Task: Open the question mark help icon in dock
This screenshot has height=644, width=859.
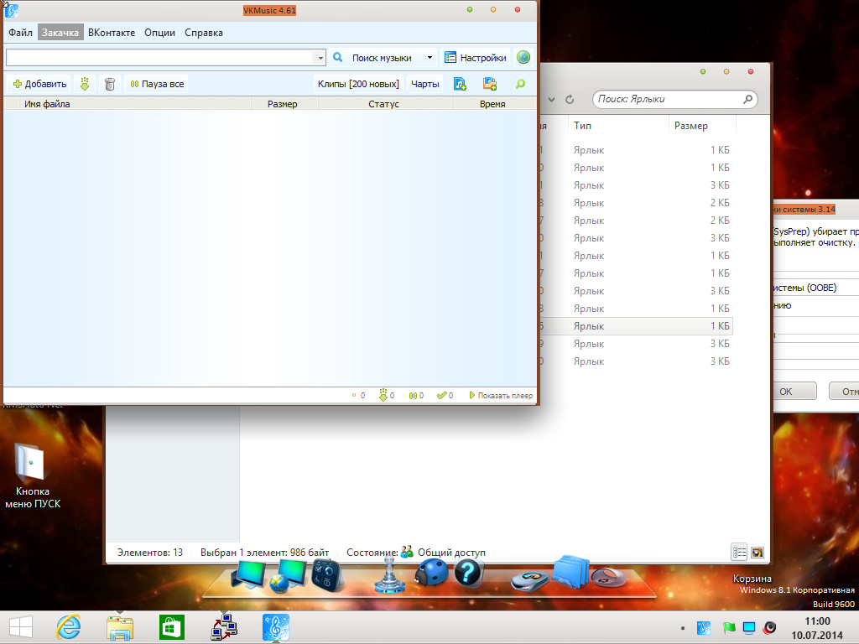Action: coord(468,573)
